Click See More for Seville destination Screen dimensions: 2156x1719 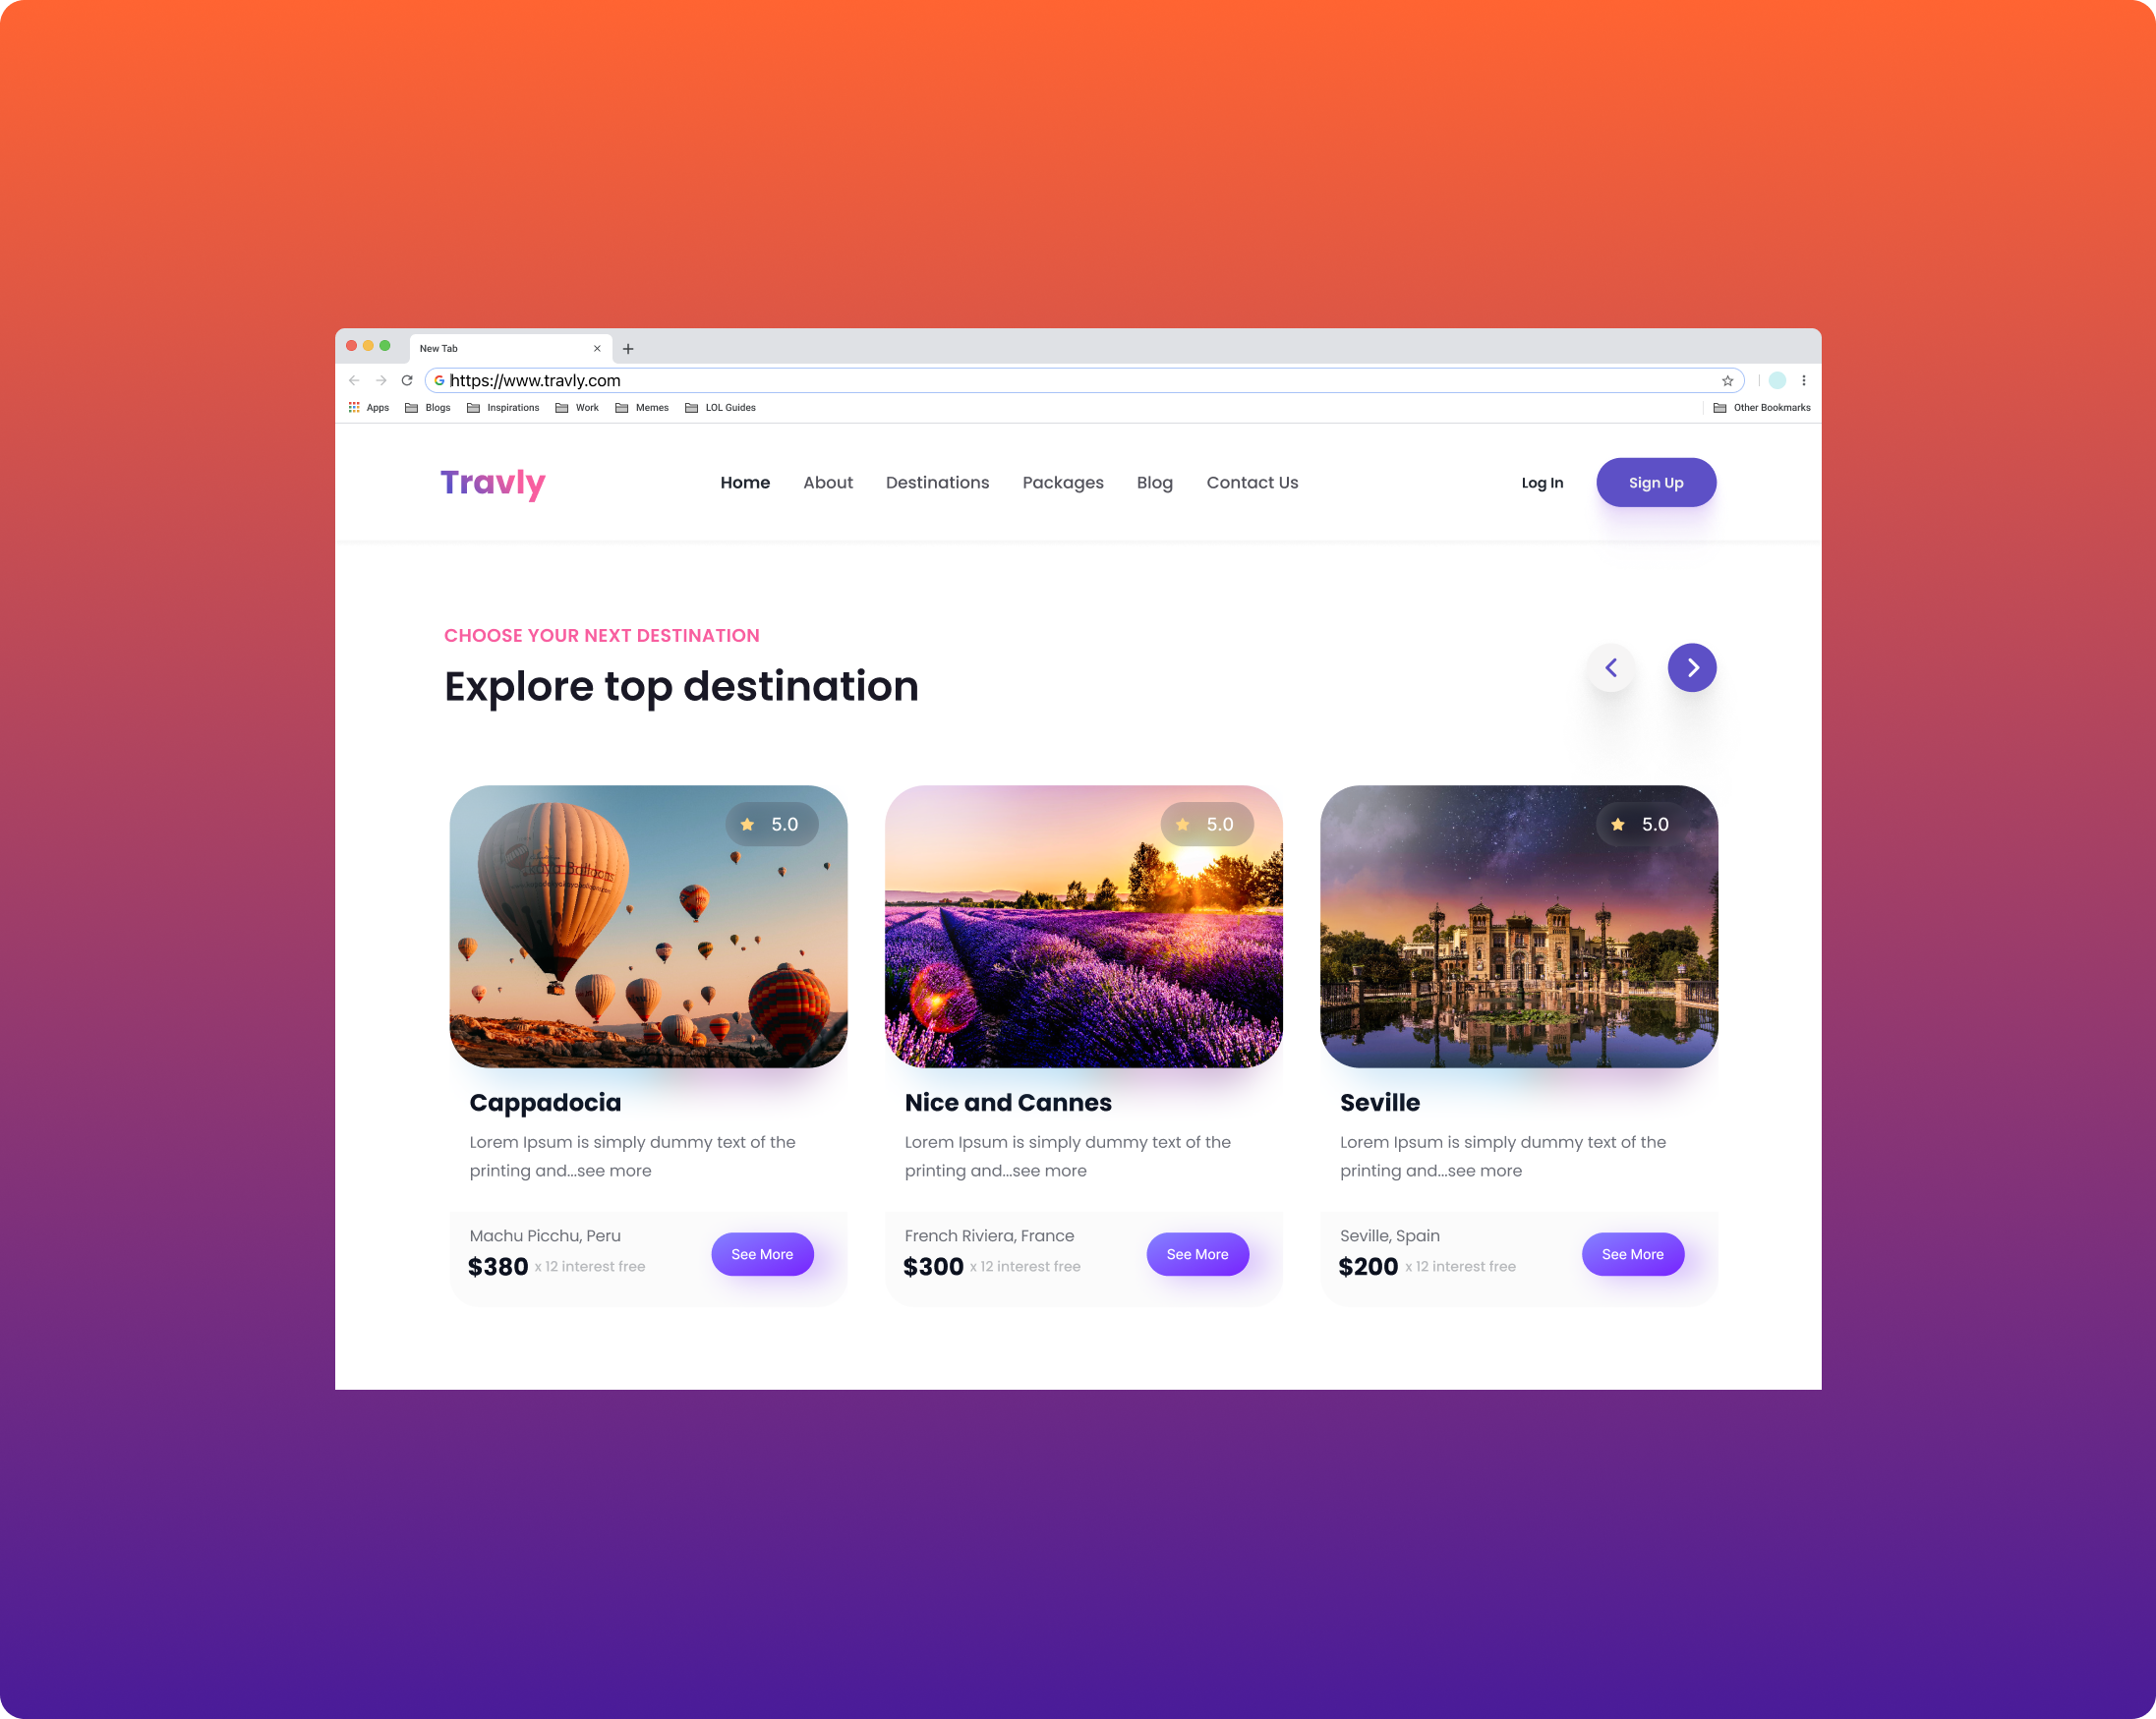[x=1630, y=1252]
